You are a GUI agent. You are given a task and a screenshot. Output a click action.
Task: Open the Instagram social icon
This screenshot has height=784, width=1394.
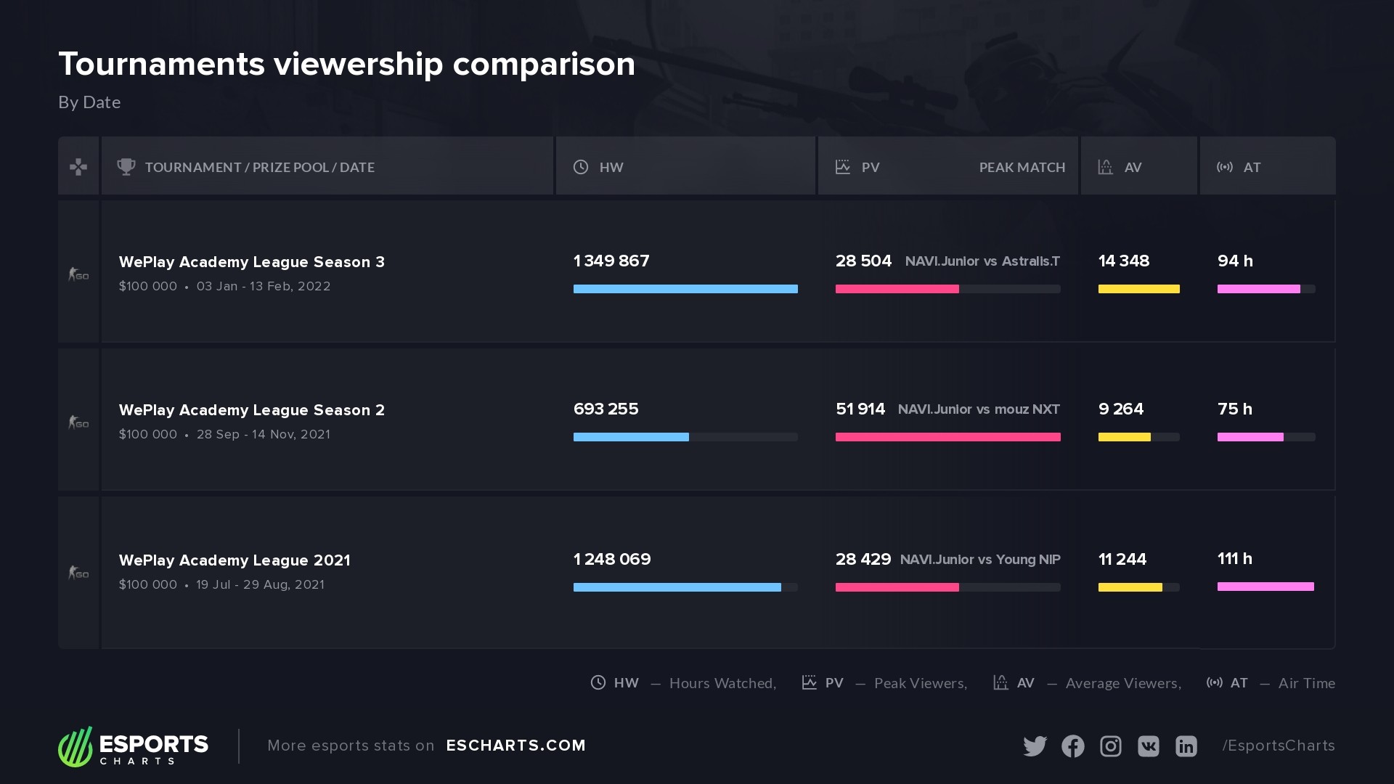(1110, 746)
